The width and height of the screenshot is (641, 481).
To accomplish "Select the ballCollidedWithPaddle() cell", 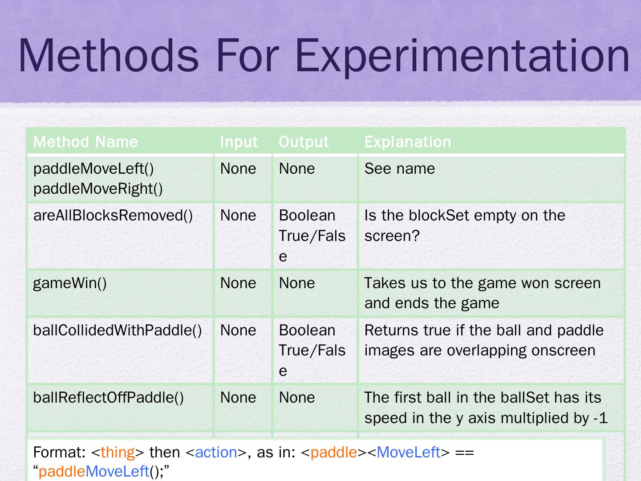I will 118,330.
